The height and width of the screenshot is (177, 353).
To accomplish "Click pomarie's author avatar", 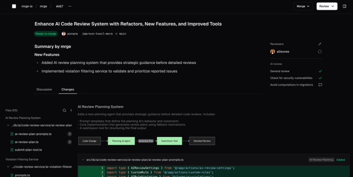I will tap(64, 34).
